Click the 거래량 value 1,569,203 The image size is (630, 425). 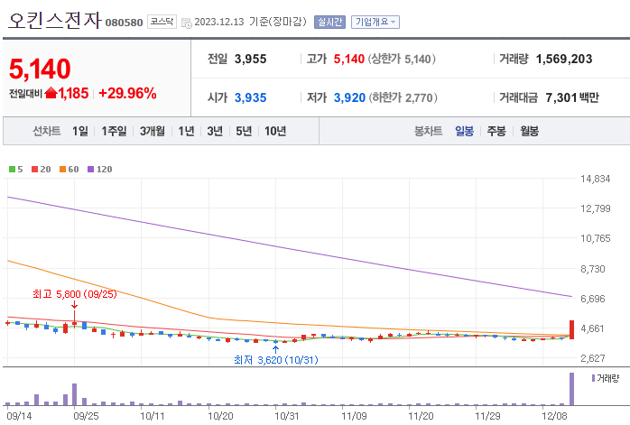(x=564, y=59)
